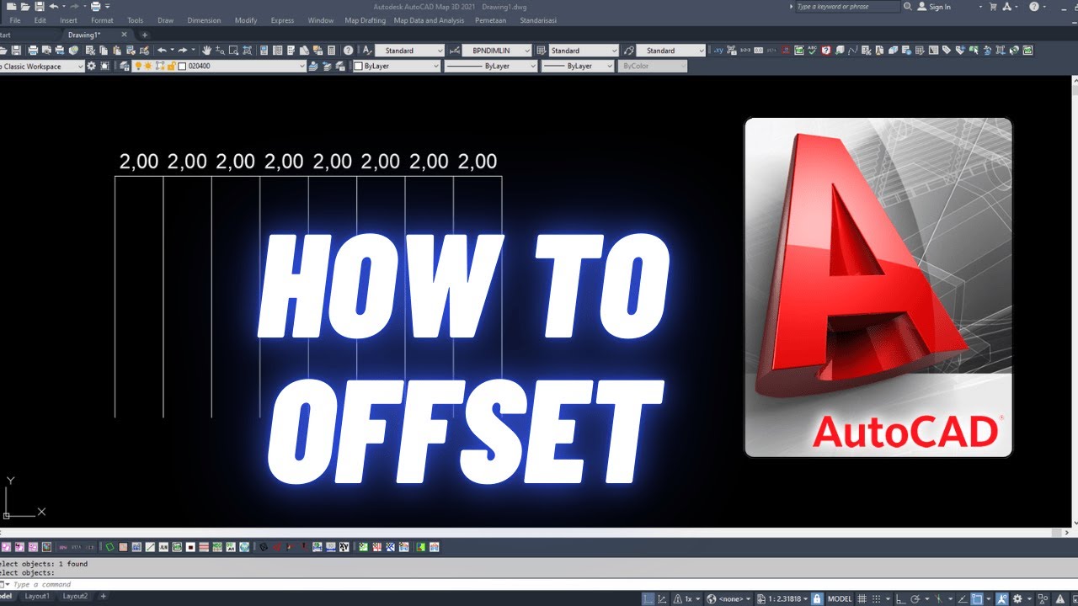Click the Help question mark in toolbar
This screenshot has width=1078, height=606.
coord(348,50)
